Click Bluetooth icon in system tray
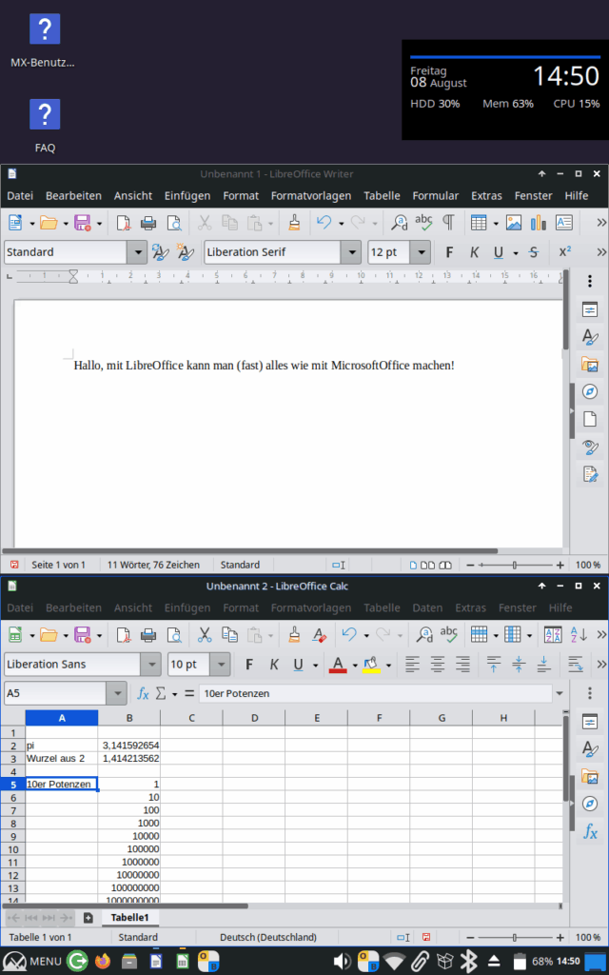The width and height of the screenshot is (609, 975). (470, 962)
